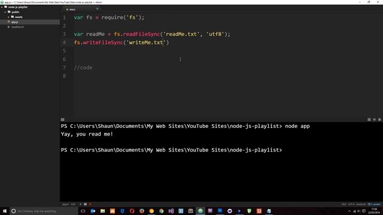Close all terminals with red X

coord(90,204)
